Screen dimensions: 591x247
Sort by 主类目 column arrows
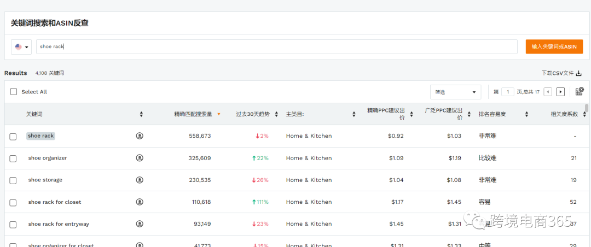[x=354, y=114]
